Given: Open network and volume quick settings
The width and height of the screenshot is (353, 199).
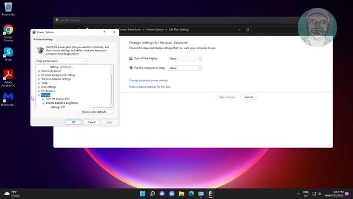Looking at the screenshot, I should coord(317,194).
